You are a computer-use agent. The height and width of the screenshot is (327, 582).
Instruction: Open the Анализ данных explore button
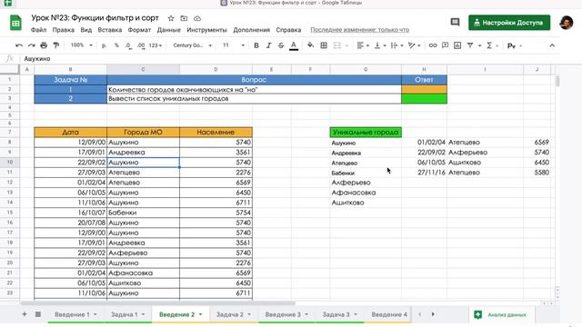pos(501,314)
